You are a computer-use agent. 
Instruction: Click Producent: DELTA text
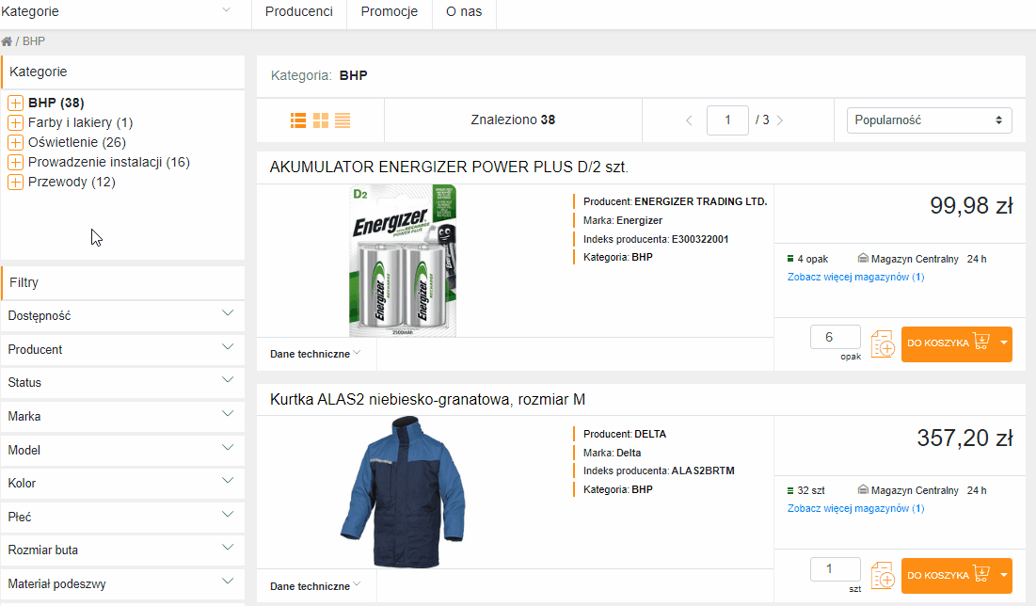625,434
